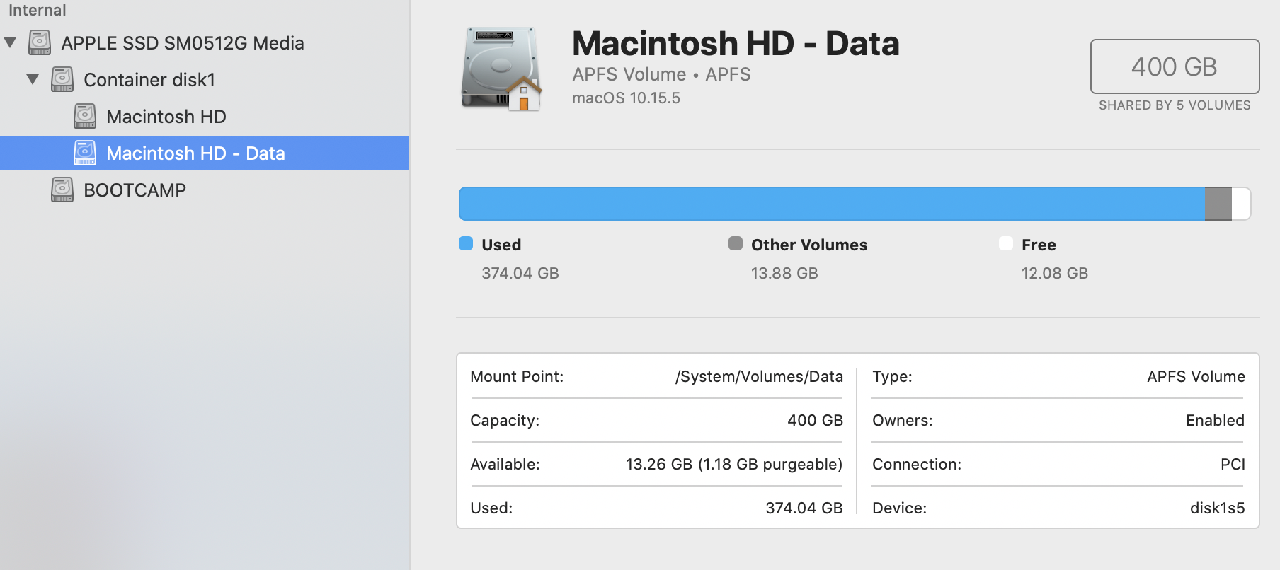
Task: Click the Capacity 400 GB table value
Action: [x=815, y=420]
